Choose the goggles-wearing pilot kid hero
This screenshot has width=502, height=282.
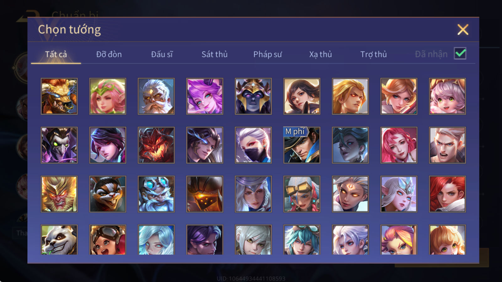pyautogui.click(x=108, y=240)
